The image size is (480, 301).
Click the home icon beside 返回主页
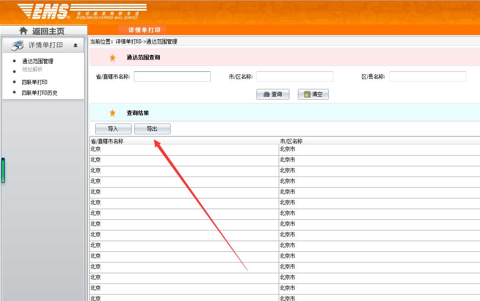24,31
